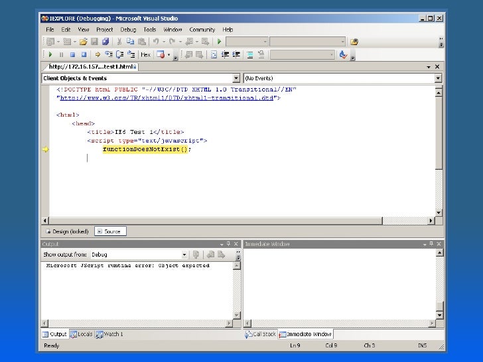
Task: Open the Show output from Debug dropdown
Action: pos(184,255)
